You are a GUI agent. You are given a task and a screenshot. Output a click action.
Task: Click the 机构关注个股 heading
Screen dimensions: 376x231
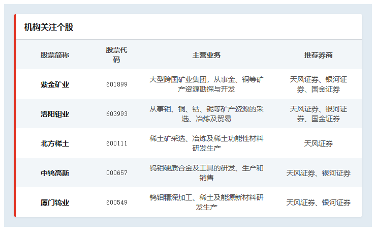click(49, 27)
